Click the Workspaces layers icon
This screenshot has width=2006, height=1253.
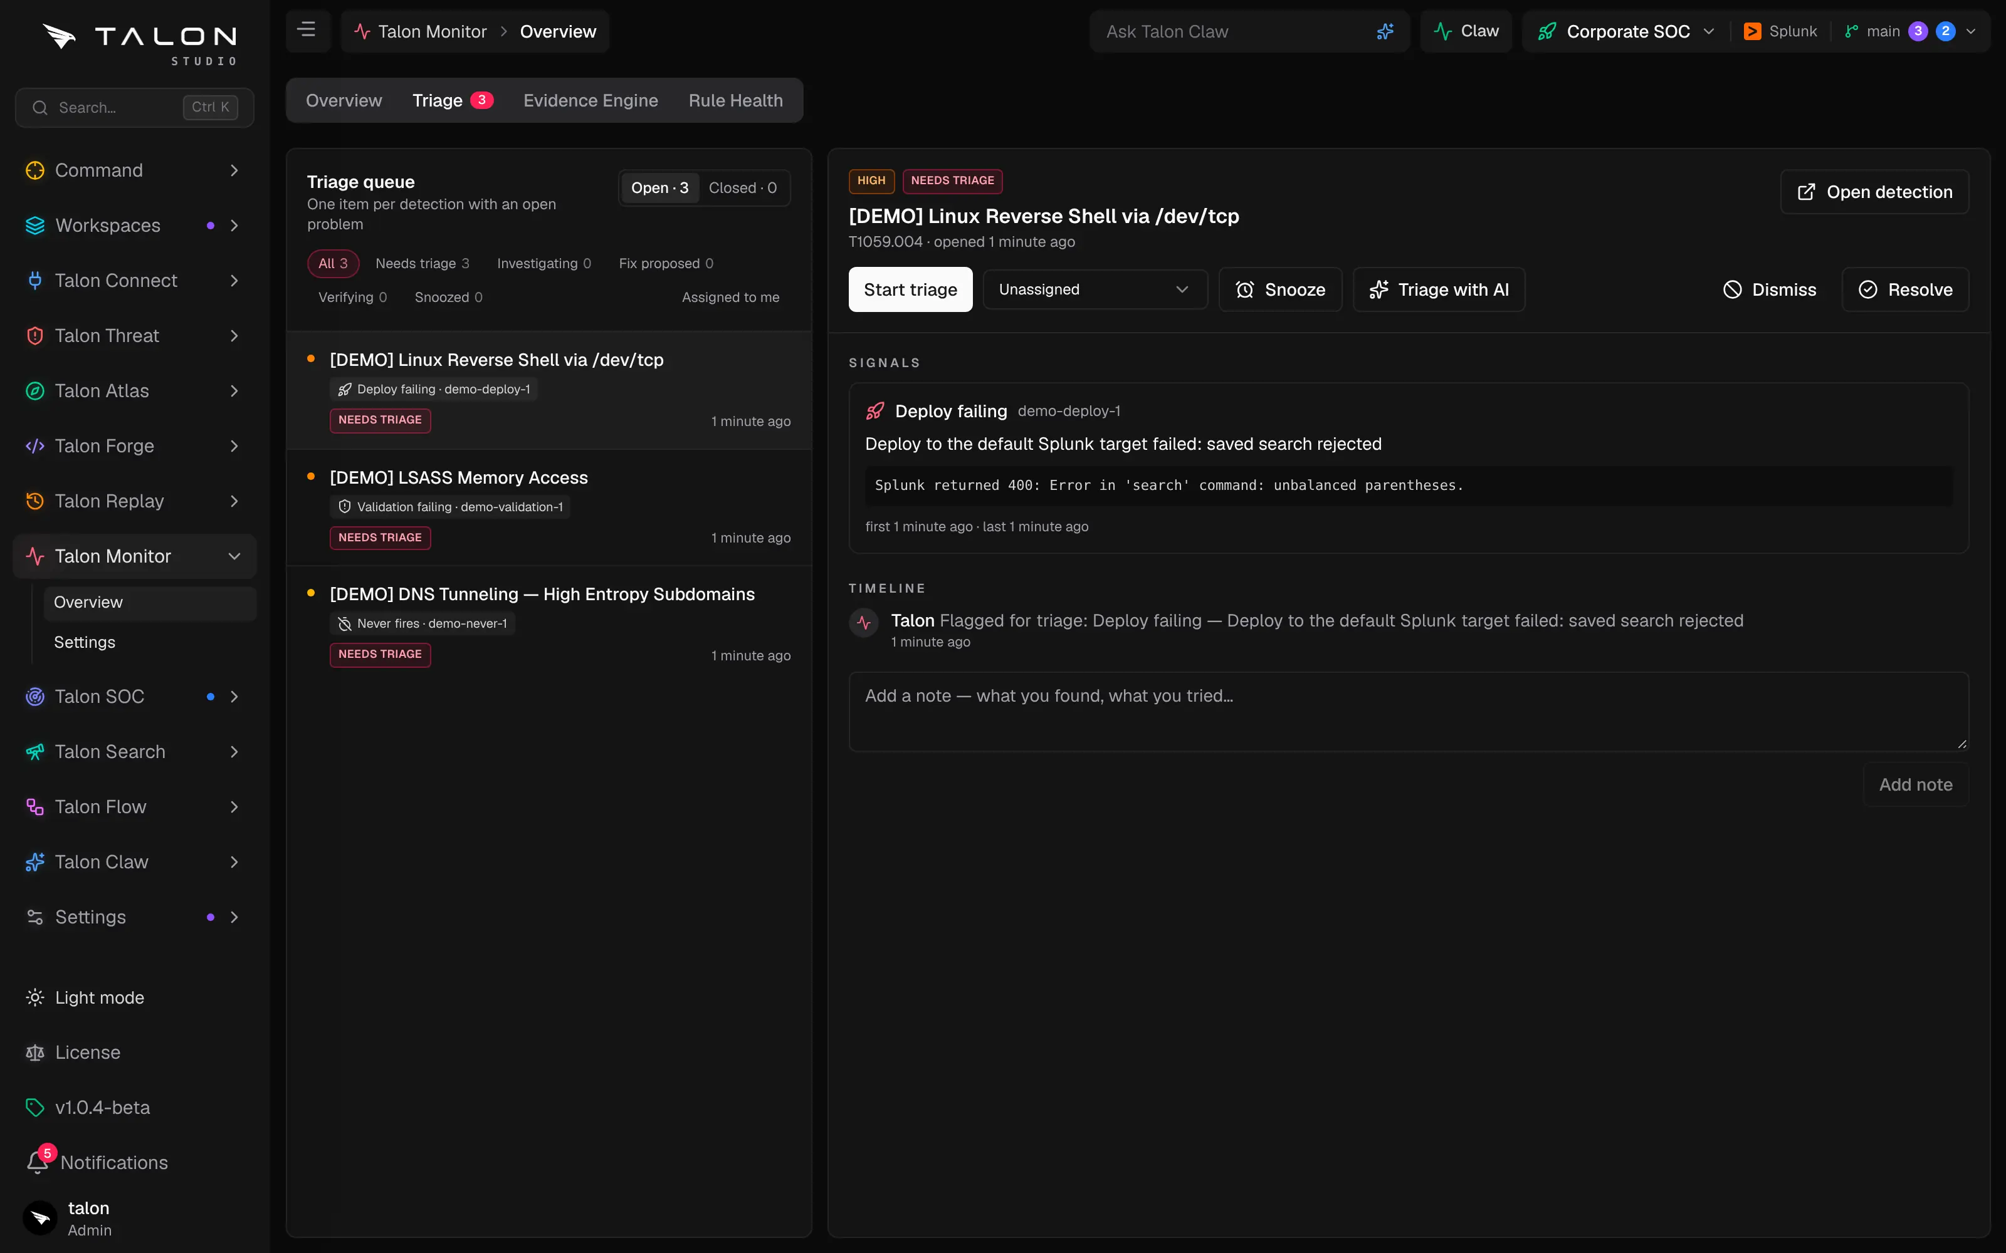[35, 226]
